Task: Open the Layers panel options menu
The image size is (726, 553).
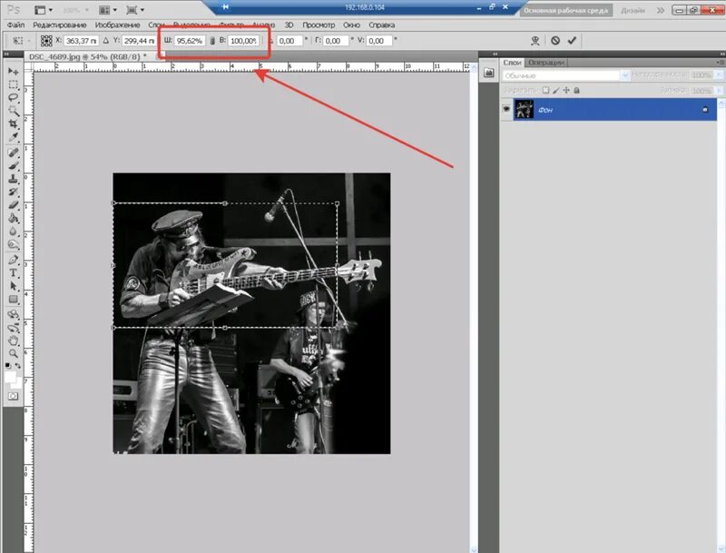Action: pos(720,62)
